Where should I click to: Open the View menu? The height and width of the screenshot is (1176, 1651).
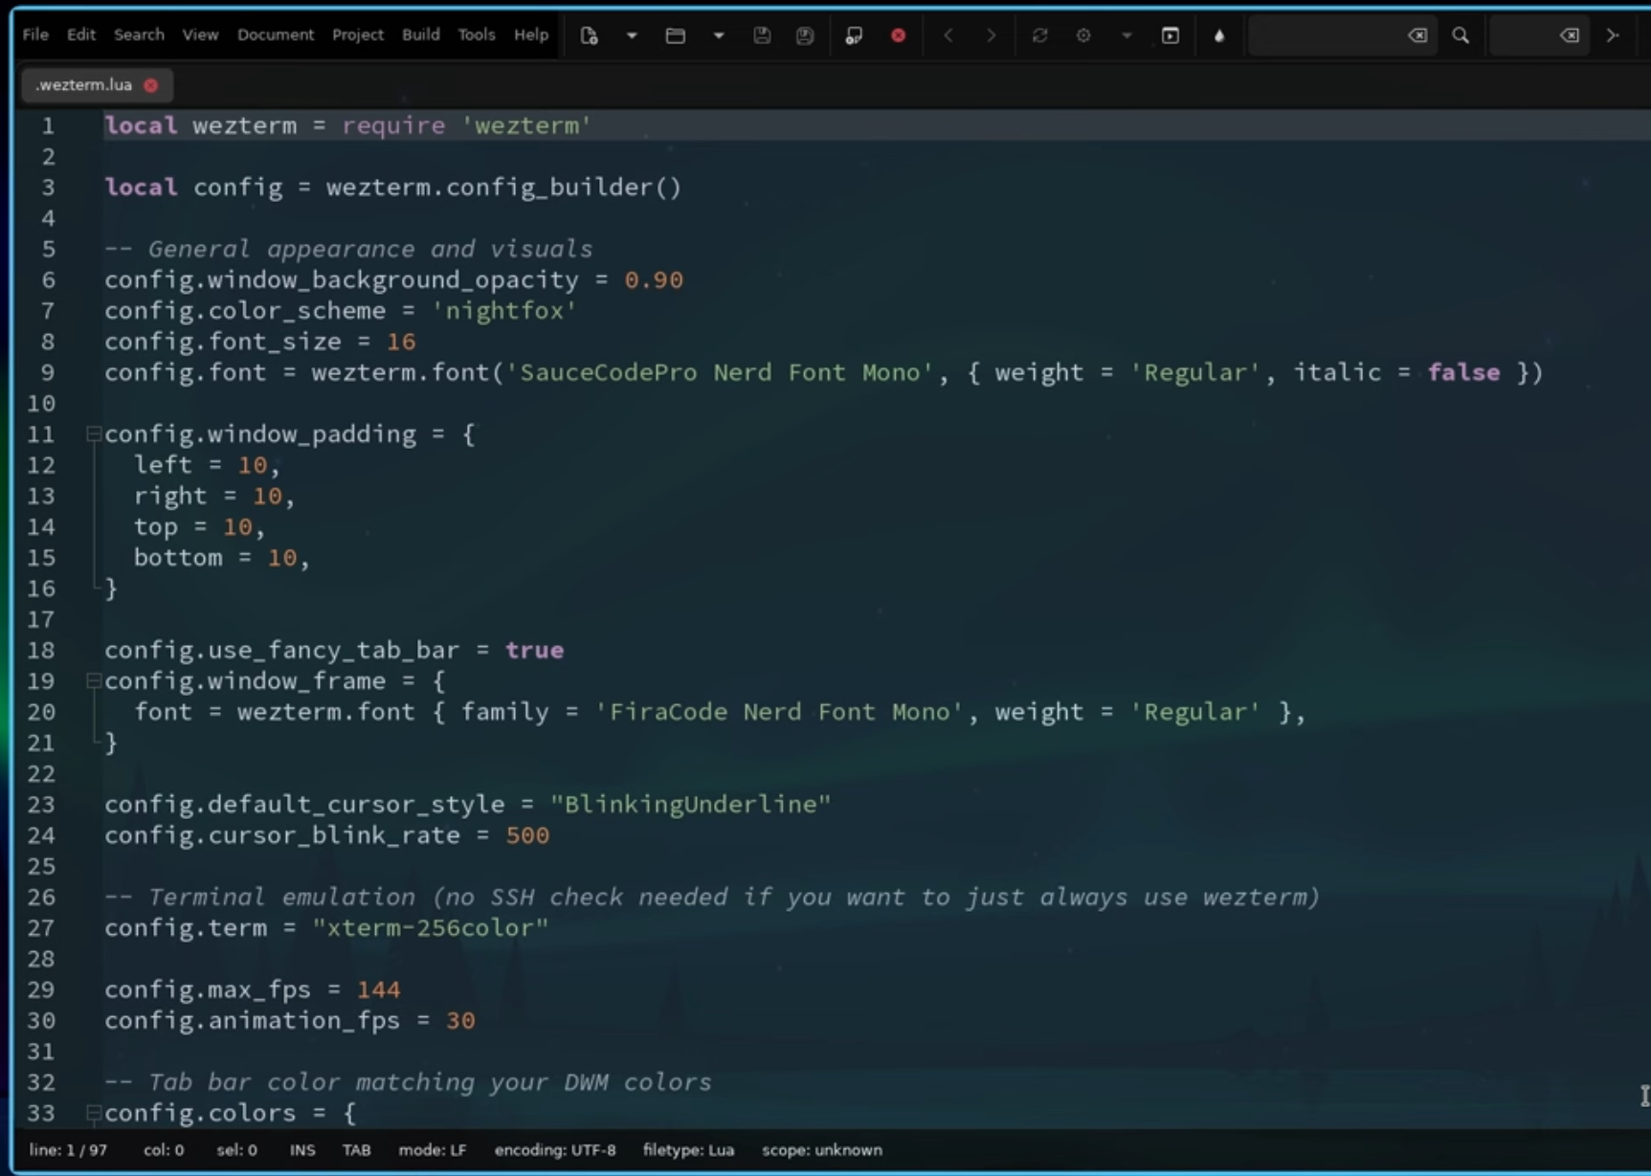[200, 34]
